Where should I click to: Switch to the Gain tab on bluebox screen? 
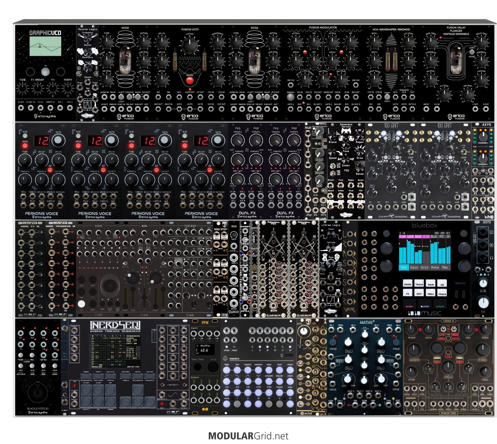pos(414,267)
